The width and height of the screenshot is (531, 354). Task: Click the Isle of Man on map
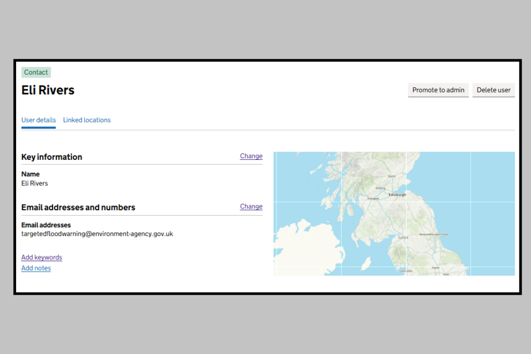[366, 264]
